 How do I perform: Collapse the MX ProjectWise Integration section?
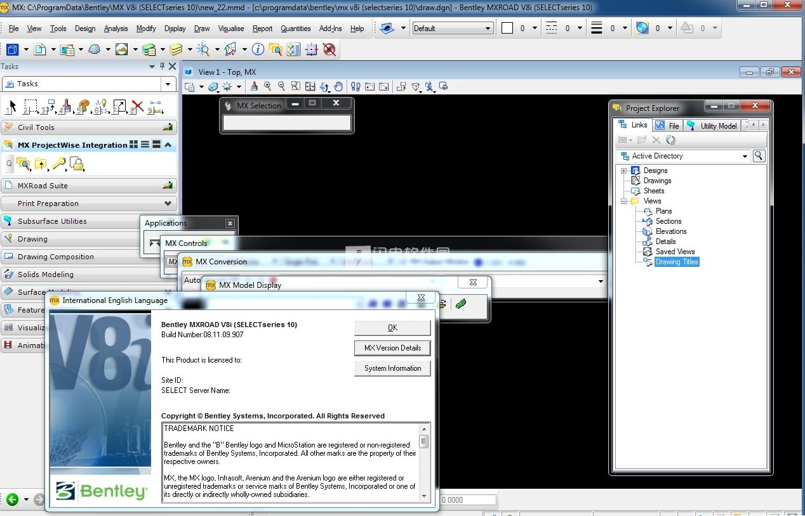(168, 145)
